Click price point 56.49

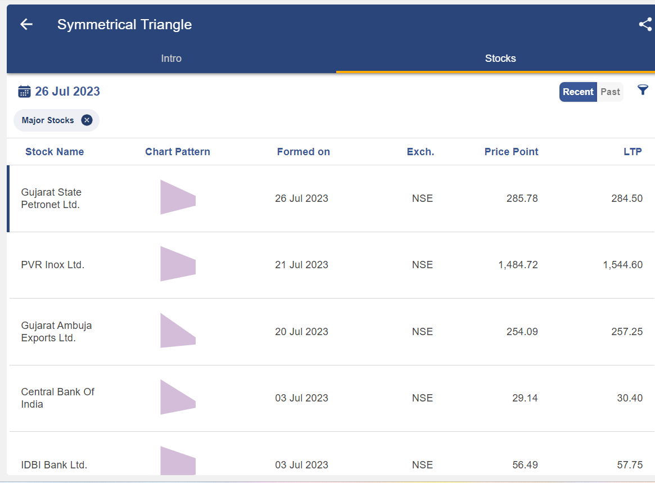(525, 465)
